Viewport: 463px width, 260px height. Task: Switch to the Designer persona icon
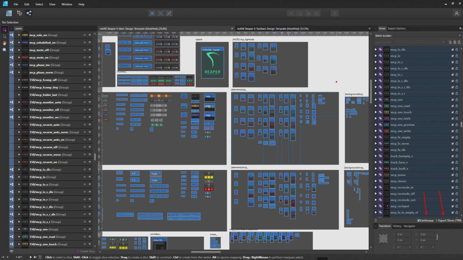[x=9, y=13]
